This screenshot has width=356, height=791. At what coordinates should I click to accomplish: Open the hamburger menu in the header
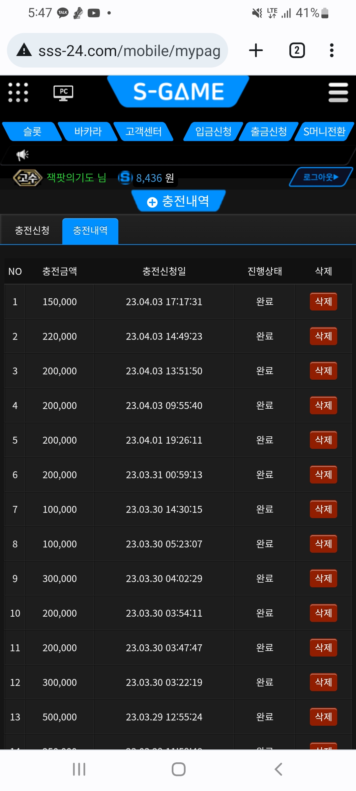point(338,92)
